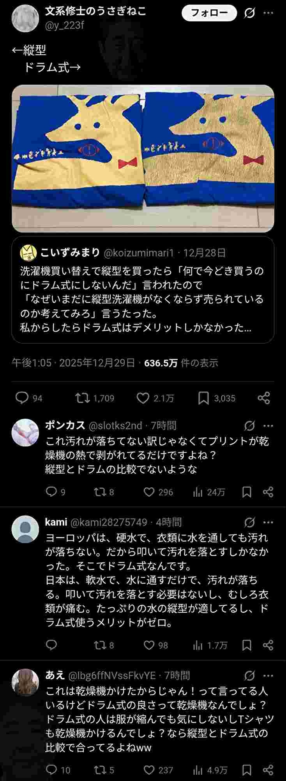Open more options menu for the main post
Image resolution: width=286 pixels, height=781 pixels.
[x=268, y=13]
